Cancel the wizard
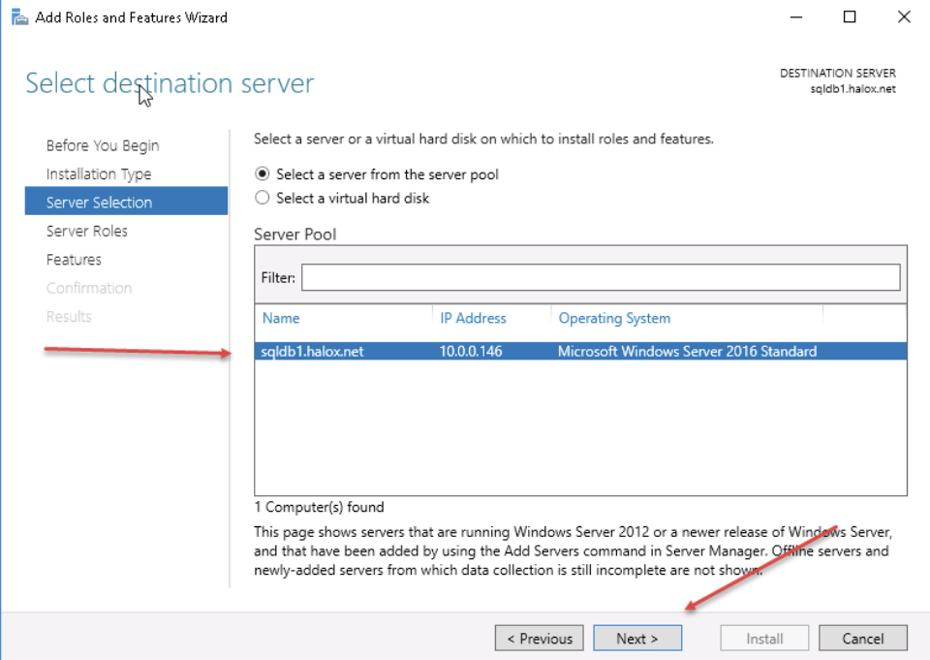930x660 pixels. pos(863,638)
